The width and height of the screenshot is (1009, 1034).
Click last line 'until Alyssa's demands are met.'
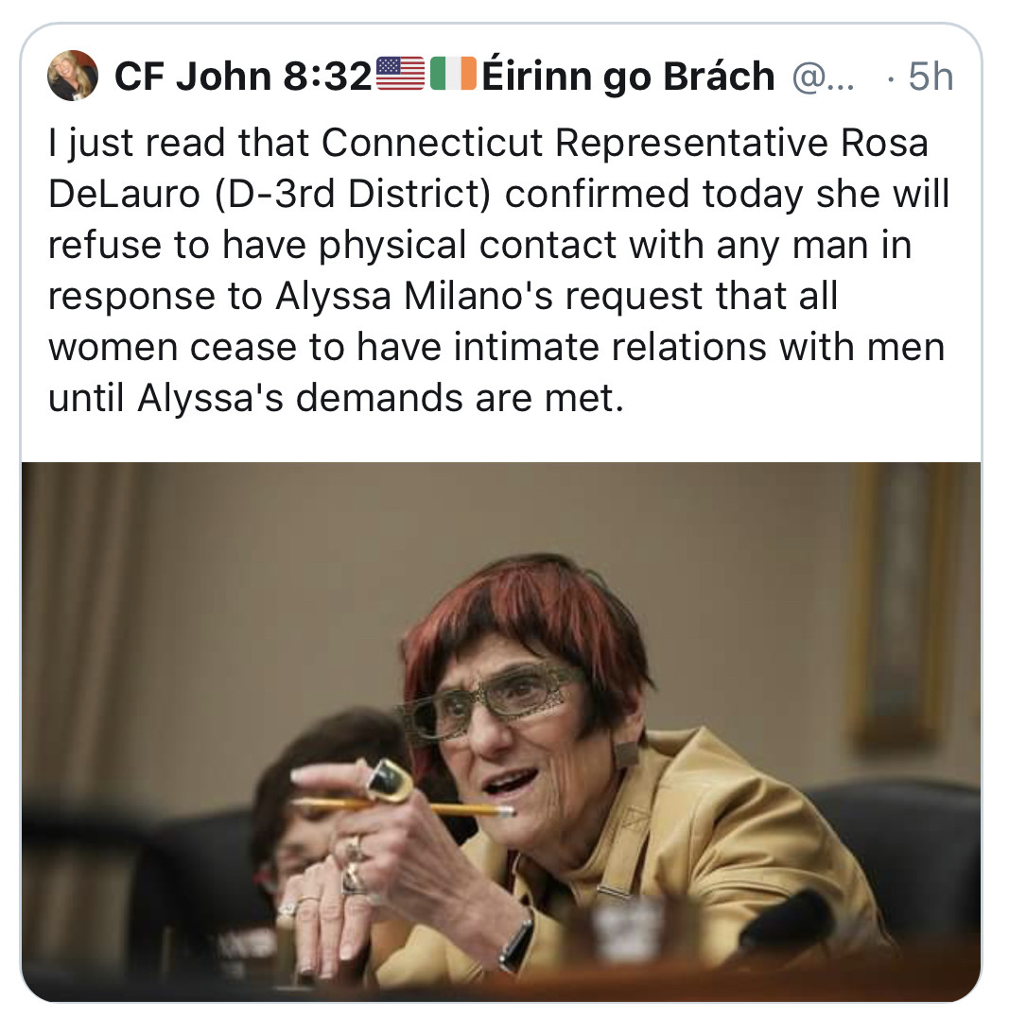tap(336, 398)
